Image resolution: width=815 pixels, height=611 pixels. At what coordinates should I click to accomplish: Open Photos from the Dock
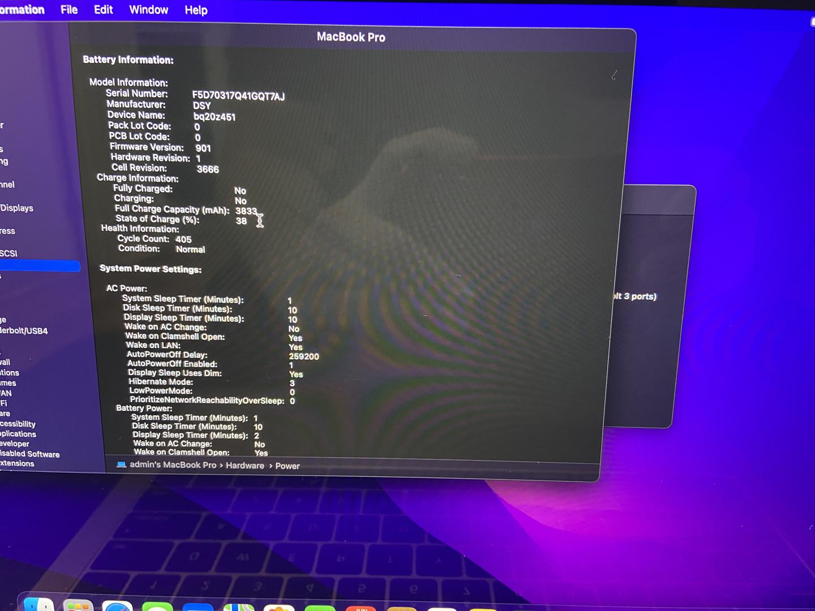pos(279,608)
